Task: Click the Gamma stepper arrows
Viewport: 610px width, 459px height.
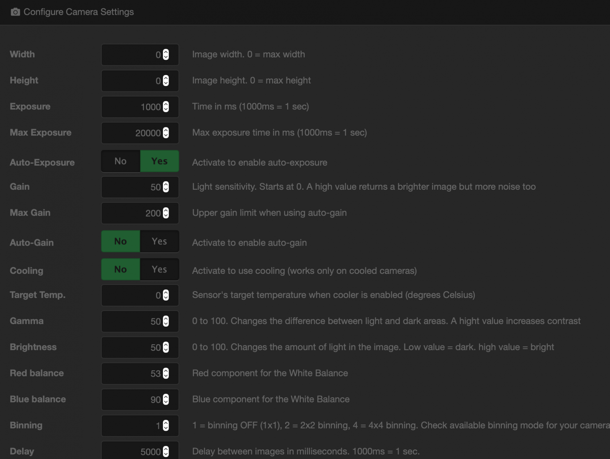Action: 166,321
